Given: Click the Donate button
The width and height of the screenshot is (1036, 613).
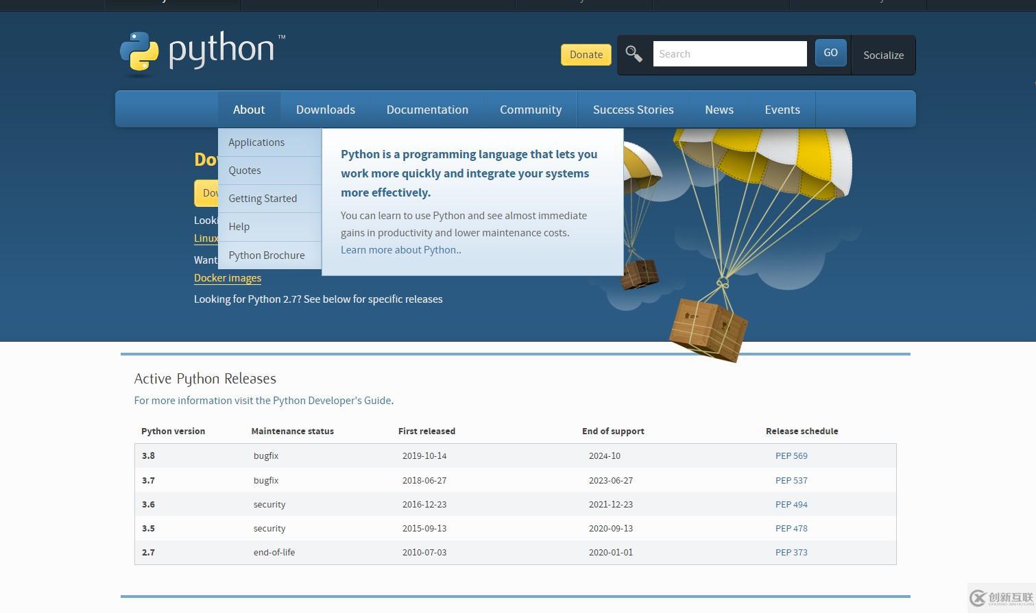Looking at the screenshot, I should coord(586,55).
